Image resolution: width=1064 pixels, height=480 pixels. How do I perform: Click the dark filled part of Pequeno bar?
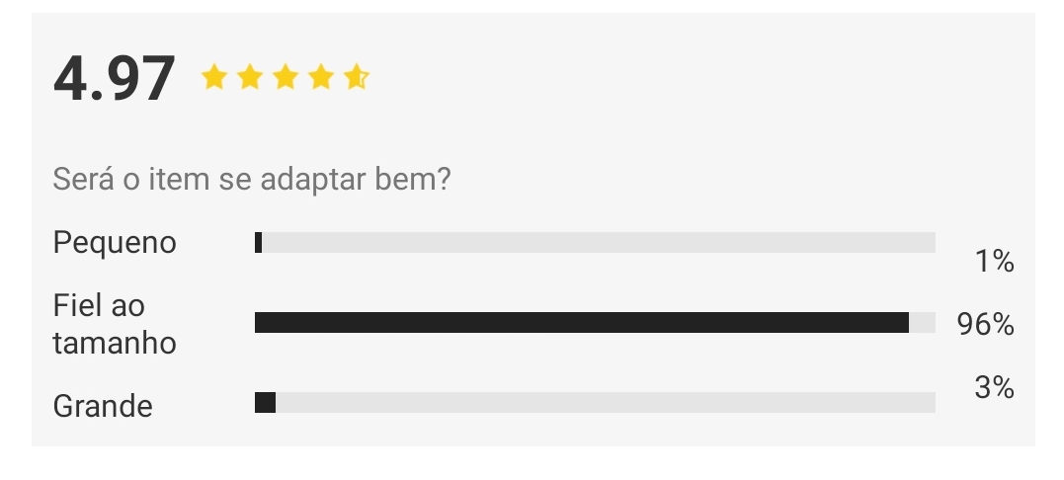coord(259,243)
